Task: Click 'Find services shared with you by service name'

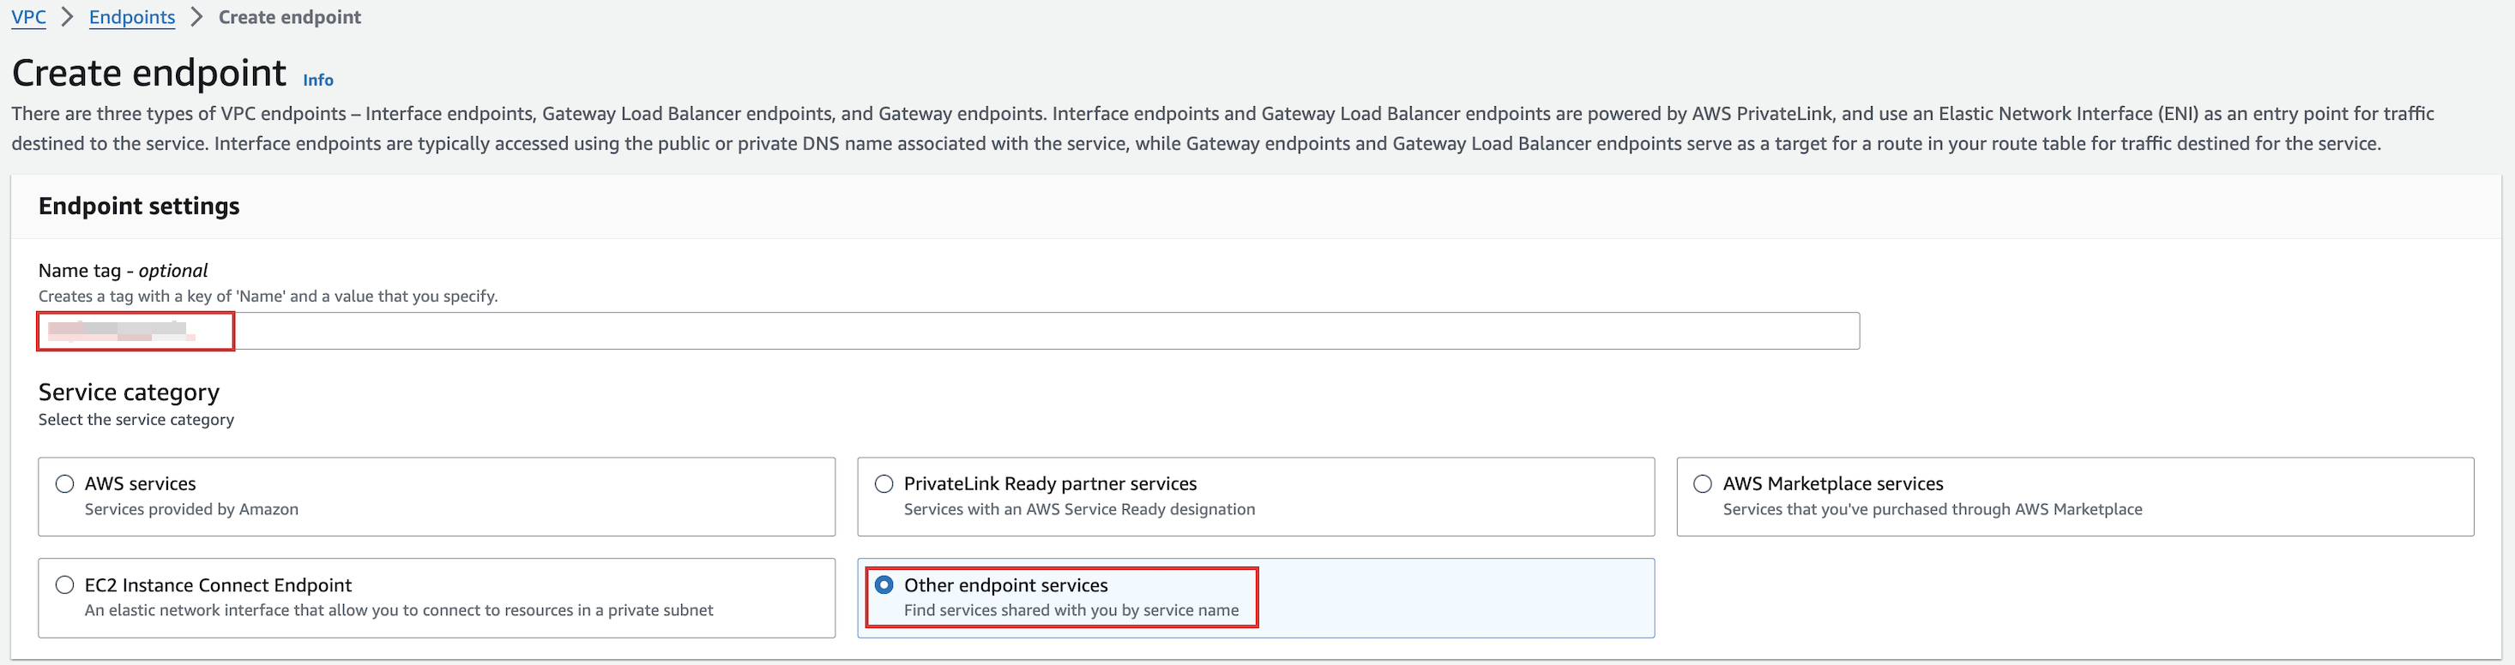Action: click(1071, 610)
